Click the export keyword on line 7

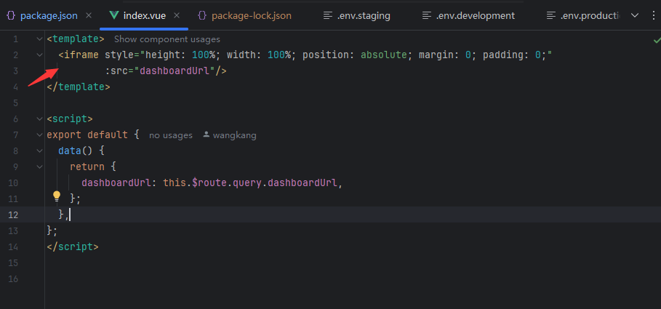[64, 135]
